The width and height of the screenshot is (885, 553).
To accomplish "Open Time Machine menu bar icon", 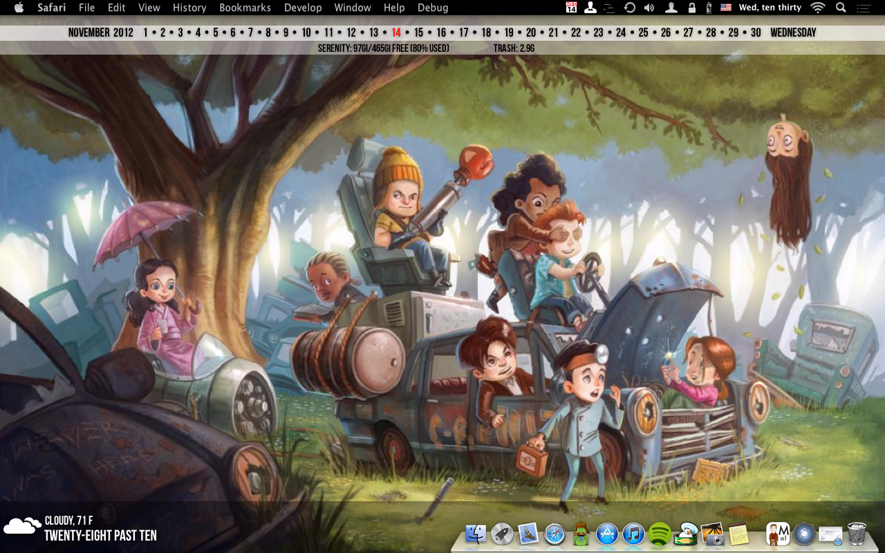I will 629,8.
